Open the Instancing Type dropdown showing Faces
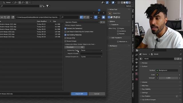Screen dimensions: 183x103 (x=91, y=50)
